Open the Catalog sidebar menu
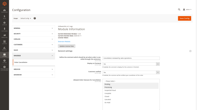The height and width of the screenshot is (110, 197). point(5,24)
